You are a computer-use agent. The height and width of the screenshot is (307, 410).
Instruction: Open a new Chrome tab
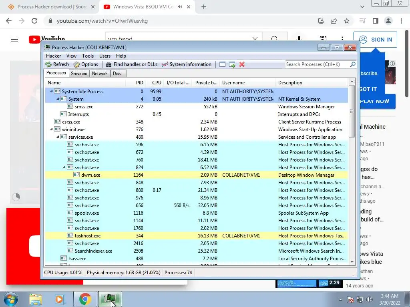click(204, 7)
